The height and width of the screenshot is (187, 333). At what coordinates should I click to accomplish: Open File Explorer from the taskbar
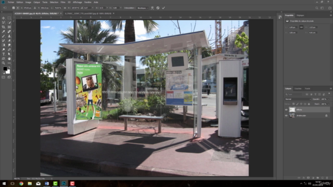tap(30, 183)
